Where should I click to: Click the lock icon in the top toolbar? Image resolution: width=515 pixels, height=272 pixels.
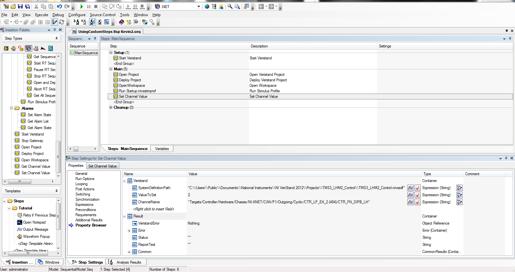pos(246,6)
